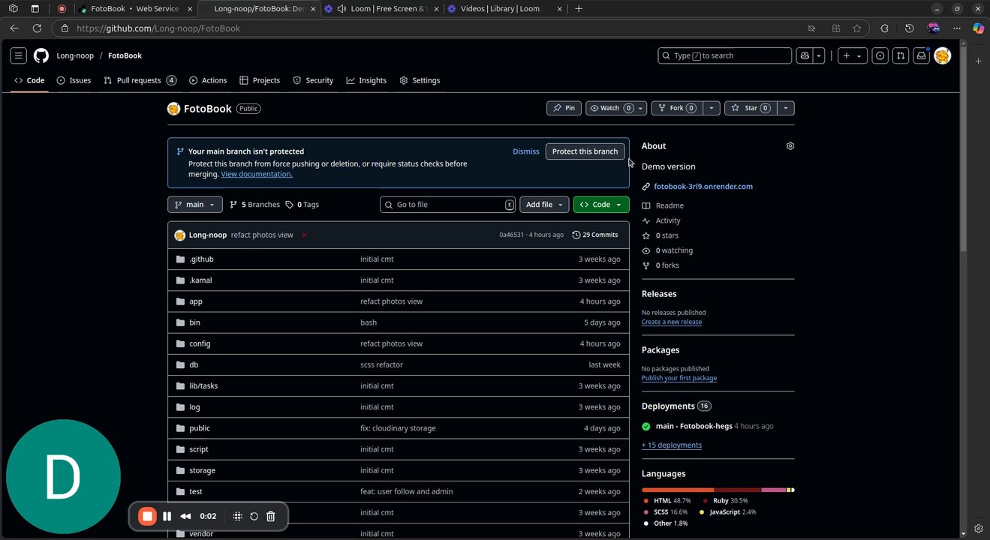Switch to the Actions tab
The width and height of the screenshot is (990, 540).
click(208, 80)
